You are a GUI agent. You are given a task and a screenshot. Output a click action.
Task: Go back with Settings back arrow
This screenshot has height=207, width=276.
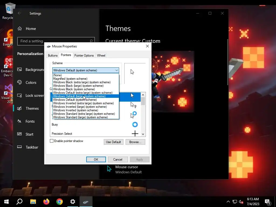click(x=19, y=13)
